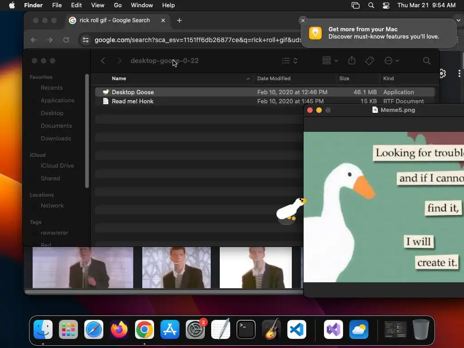The height and width of the screenshot is (348, 464).
Task: Open Control Center in menu bar
Action: [386, 5]
